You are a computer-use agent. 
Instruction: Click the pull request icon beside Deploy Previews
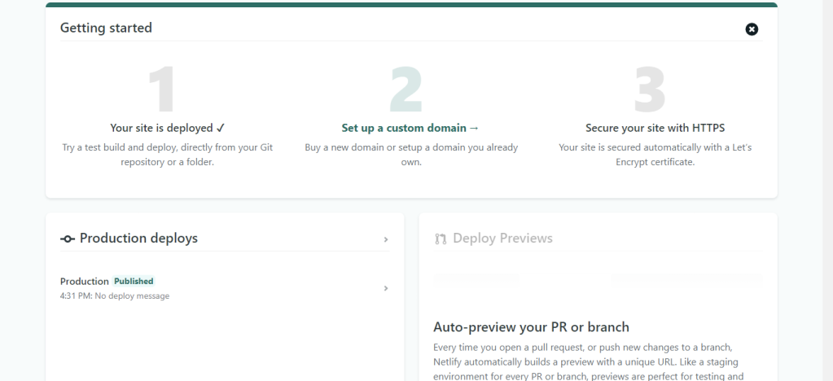(441, 239)
